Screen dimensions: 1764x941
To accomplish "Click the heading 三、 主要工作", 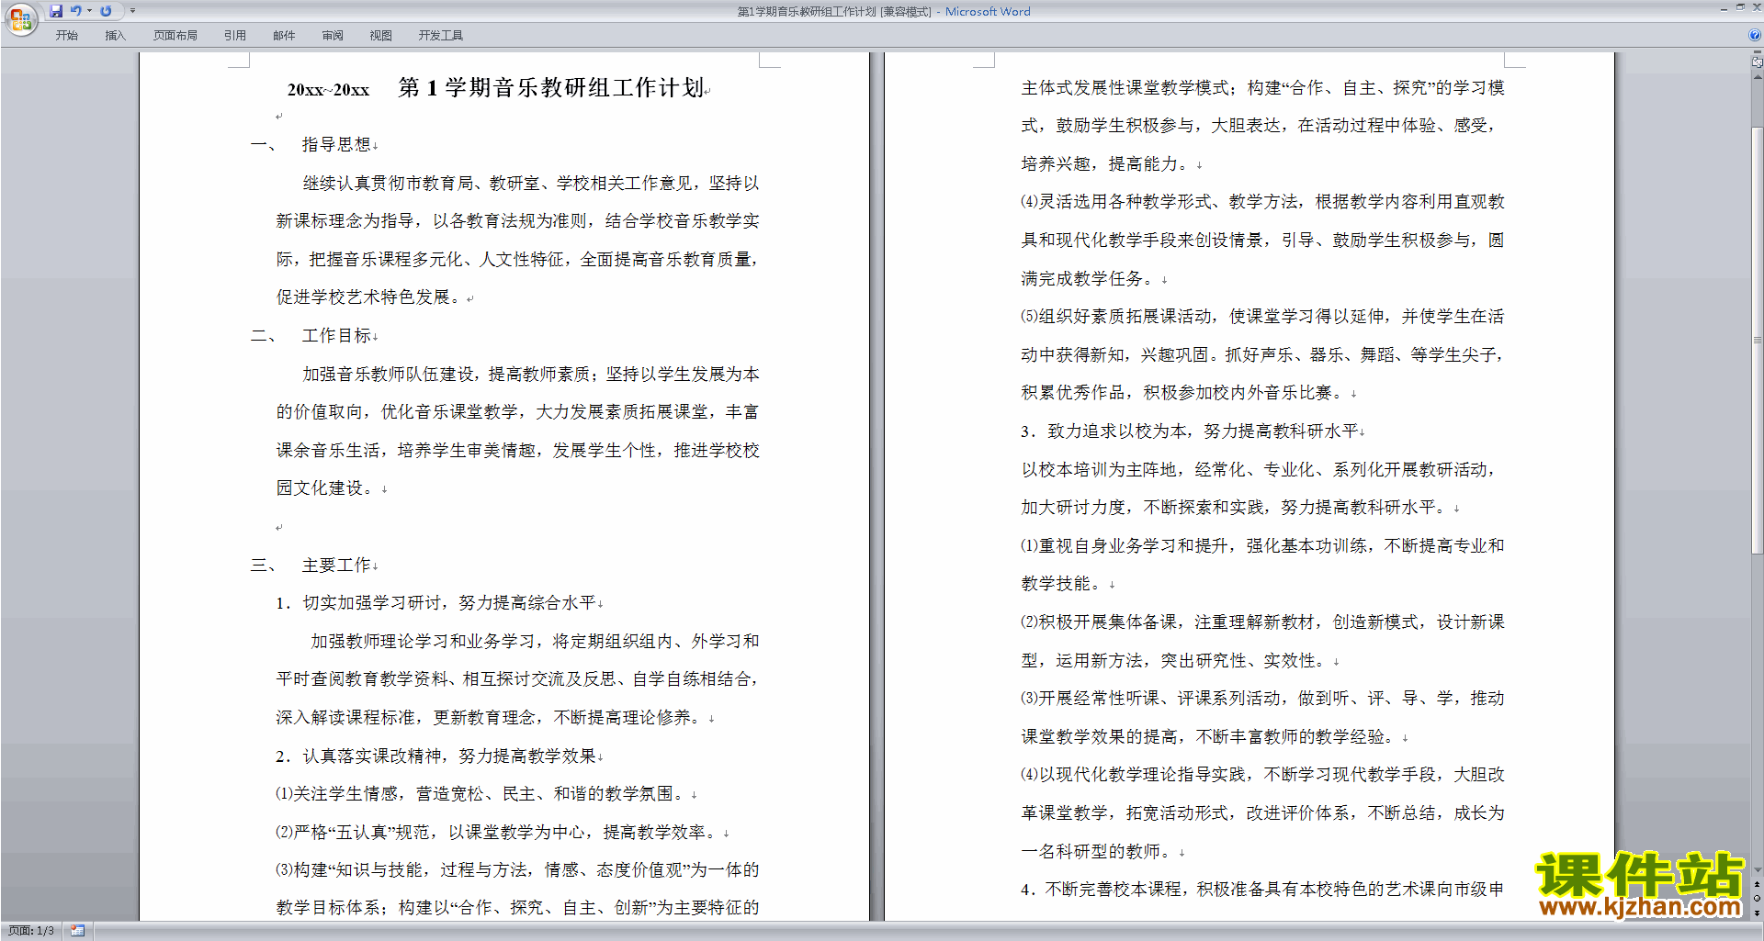I will pyautogui.click(x=311, y=565).
